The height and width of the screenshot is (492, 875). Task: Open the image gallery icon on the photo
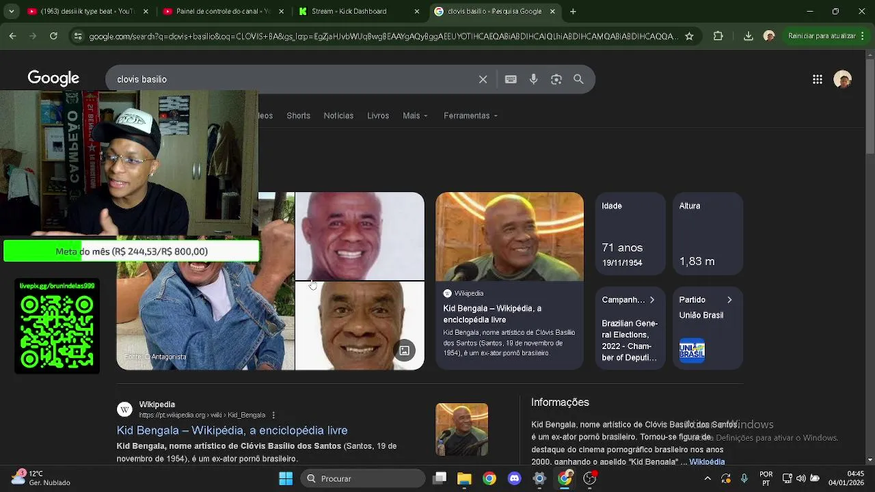(x=404, y=351)
